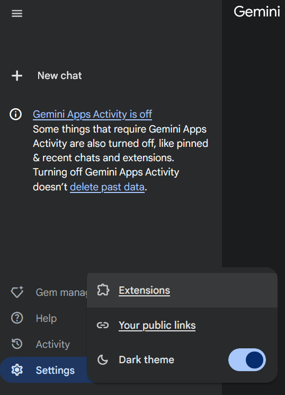The image size is (285, 395).
Task: Open "Gemini Apps Activity is off" link
Action: click(92, 115)
